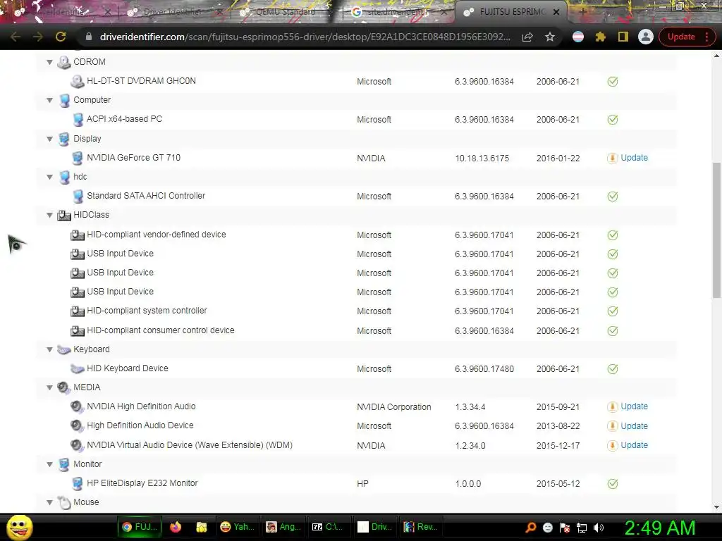Open the share page icon in address bar
This screenshot has width=722, height=541.
(x=527, y=37)
